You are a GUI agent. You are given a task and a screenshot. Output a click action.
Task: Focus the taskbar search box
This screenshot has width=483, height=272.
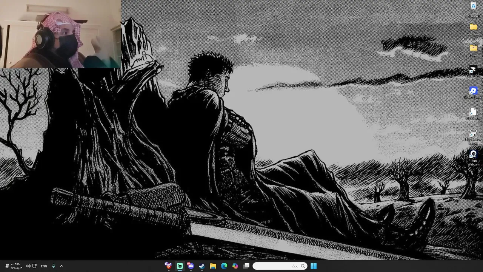pos(280,266)
